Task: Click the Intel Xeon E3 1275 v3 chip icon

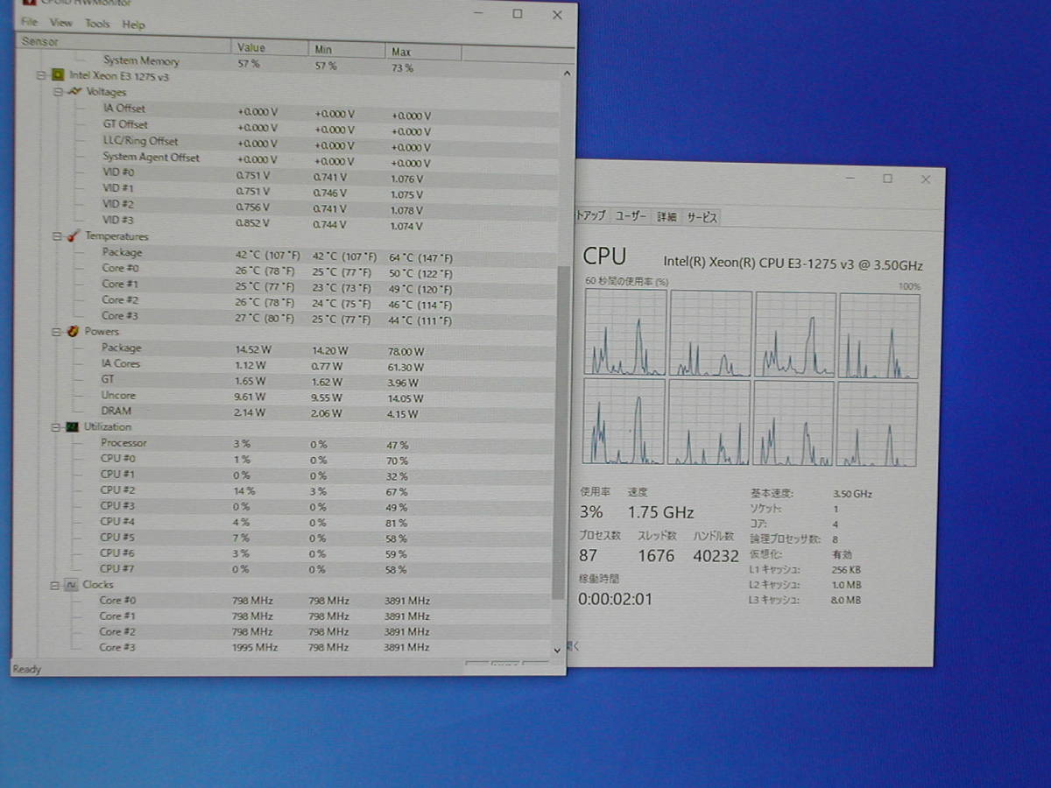Action: tap(57, 76)
